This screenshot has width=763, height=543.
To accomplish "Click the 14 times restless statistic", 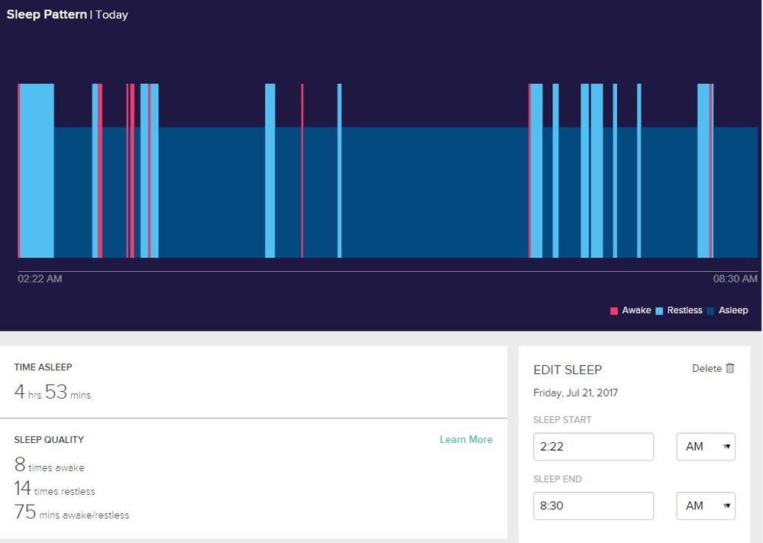I will tap(55, 489).
